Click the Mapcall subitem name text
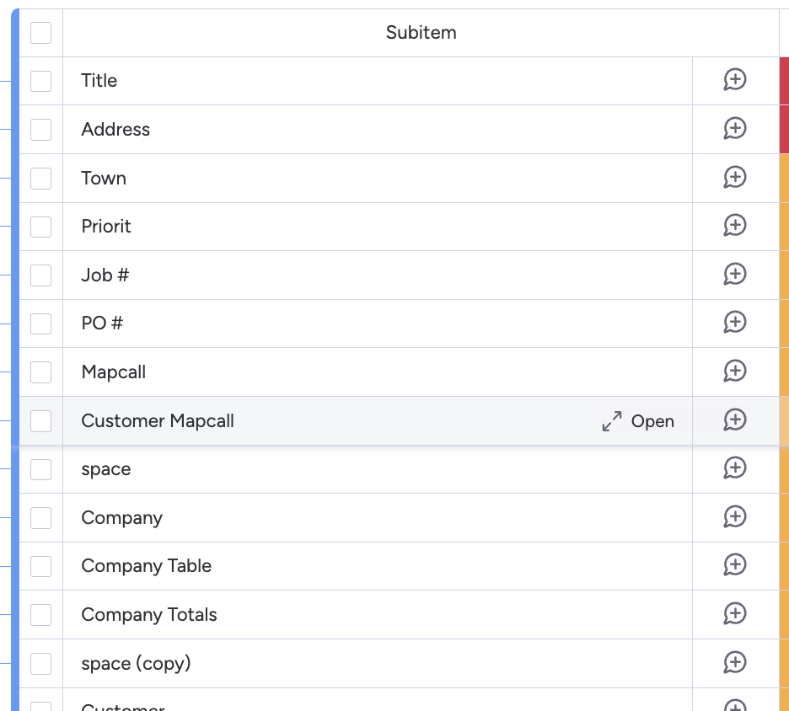The width and height of the screenshot is (789, 711). pyautogui.click(x=114, y=372)
